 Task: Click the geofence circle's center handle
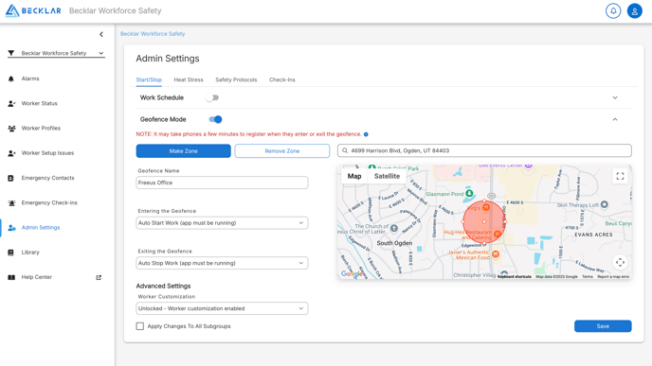pyautogui.click(x=484, y=222)
